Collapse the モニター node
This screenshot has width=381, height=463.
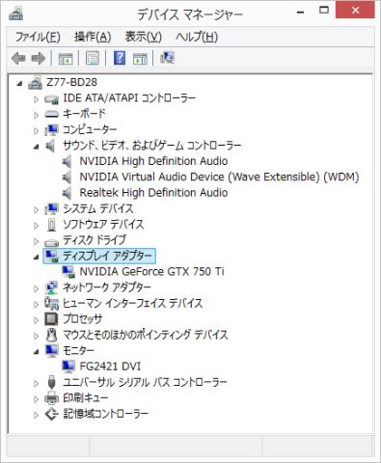point(36,351)
